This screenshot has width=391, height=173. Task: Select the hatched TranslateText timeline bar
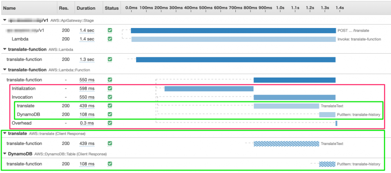[x=286, y=144]
